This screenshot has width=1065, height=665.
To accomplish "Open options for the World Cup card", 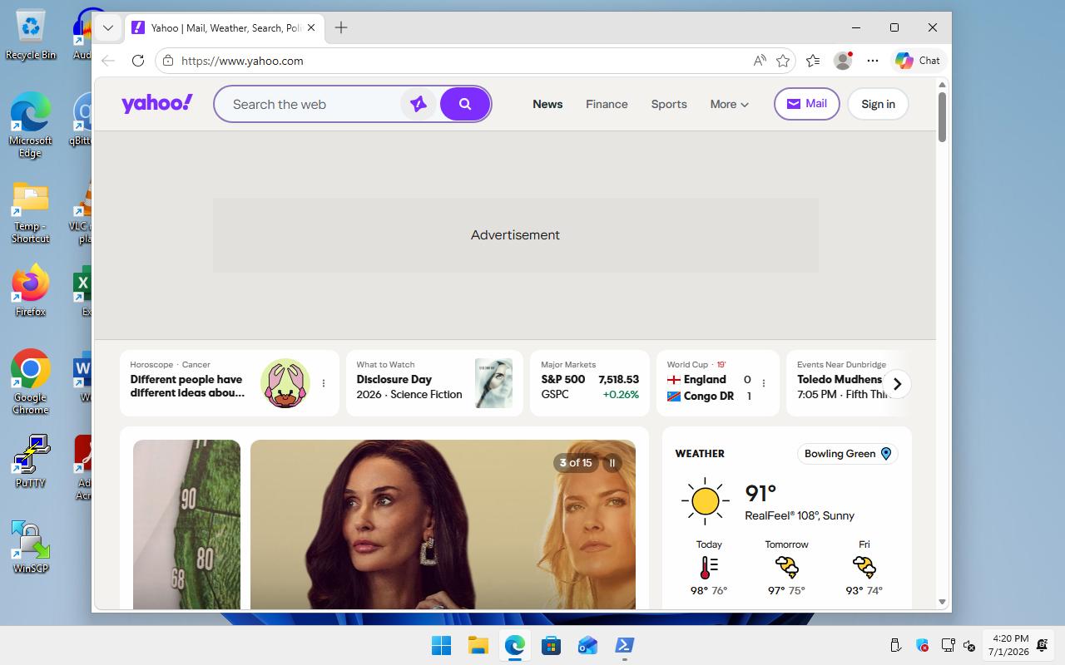I will (764, 383).
